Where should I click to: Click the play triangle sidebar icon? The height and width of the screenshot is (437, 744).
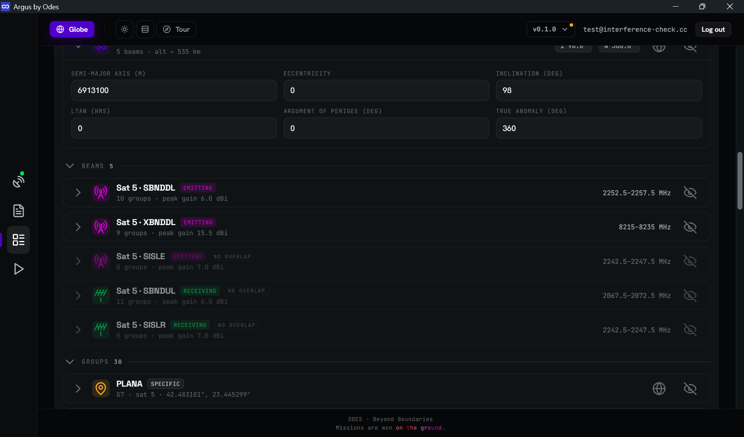click(18, 269)
